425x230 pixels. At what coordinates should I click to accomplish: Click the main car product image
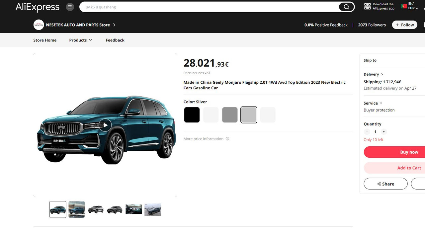(105, 125)
